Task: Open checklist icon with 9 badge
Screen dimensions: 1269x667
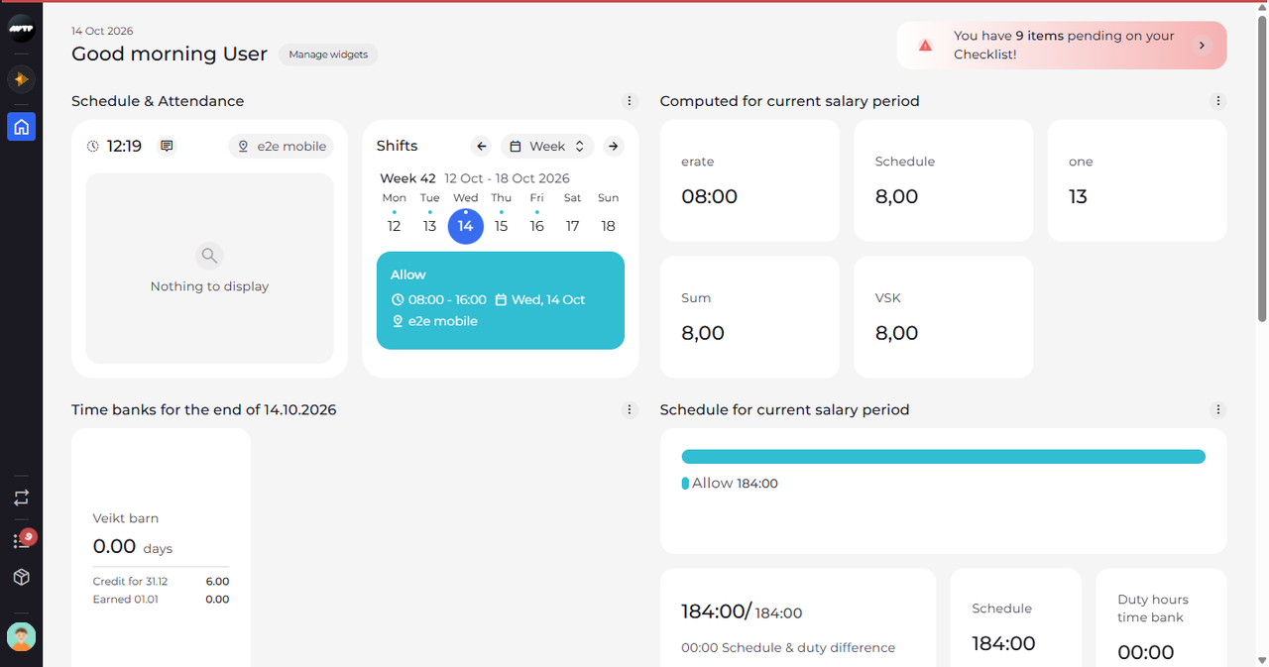Action: [x=21, y=539]
